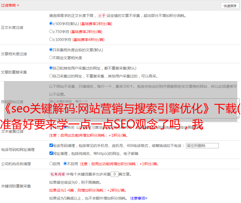Select 自己和其他用户采集过的网址 no-repeat option
Image resolution: width=241 pixels, height=203 pixels.
click(51, 68)
